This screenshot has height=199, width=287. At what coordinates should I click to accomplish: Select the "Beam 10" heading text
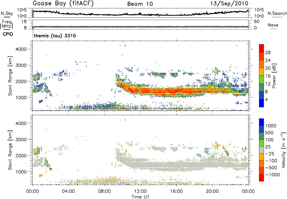[140, 4]
